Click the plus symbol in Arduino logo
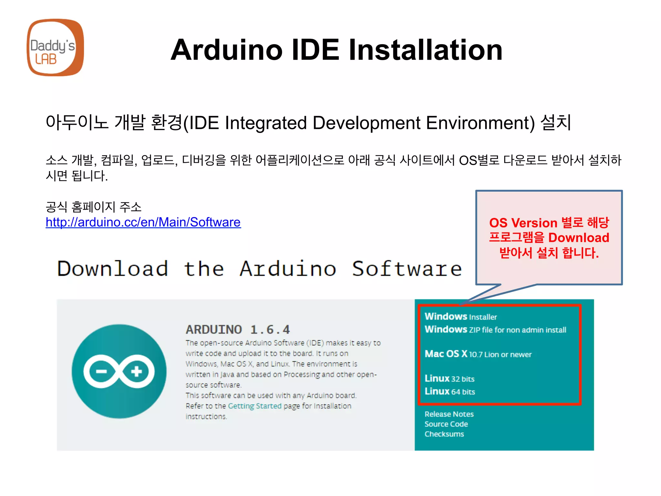This screenshot has height=496, width=661. pyautogui.click(x=137, y=371)
